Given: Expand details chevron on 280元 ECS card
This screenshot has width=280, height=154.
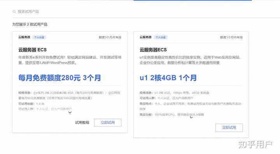Looking at the screenshot, I should tap(70, 112).
